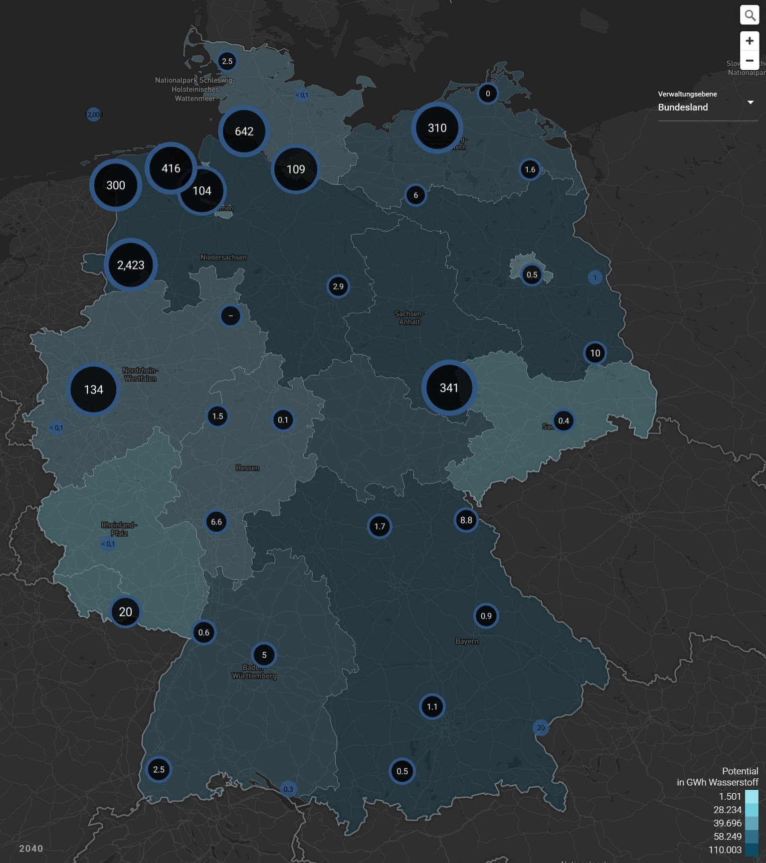Open the 8.8 marker at Bavarian border
The height and width of the screenshot is (863, 766).
pyautogui.click(x=466, y=520)
